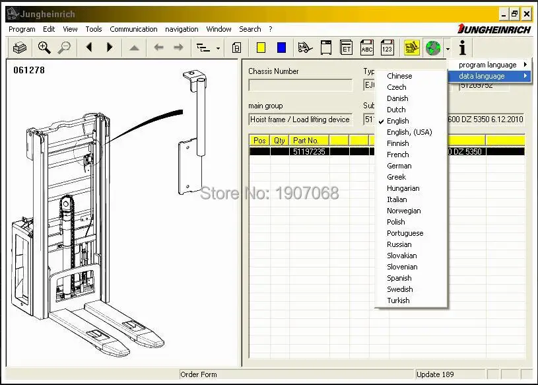Viewport: 538px width, 385px height.
Task: Open the navigation menu
Action: coord(182,29)
